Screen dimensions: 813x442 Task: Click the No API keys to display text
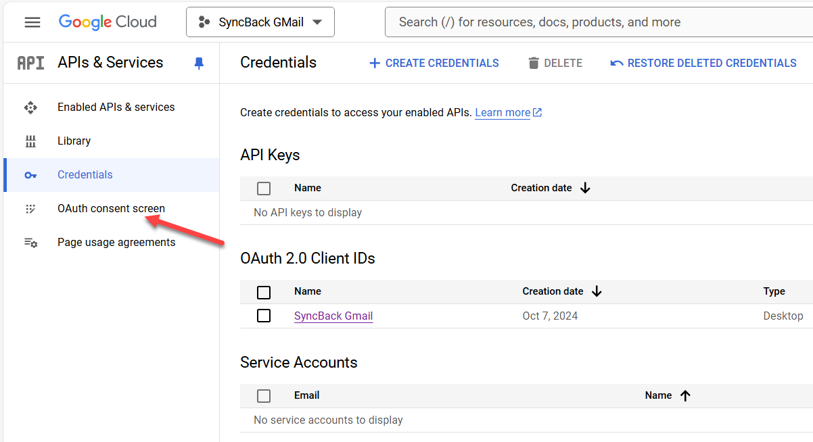tap(308, 212)
